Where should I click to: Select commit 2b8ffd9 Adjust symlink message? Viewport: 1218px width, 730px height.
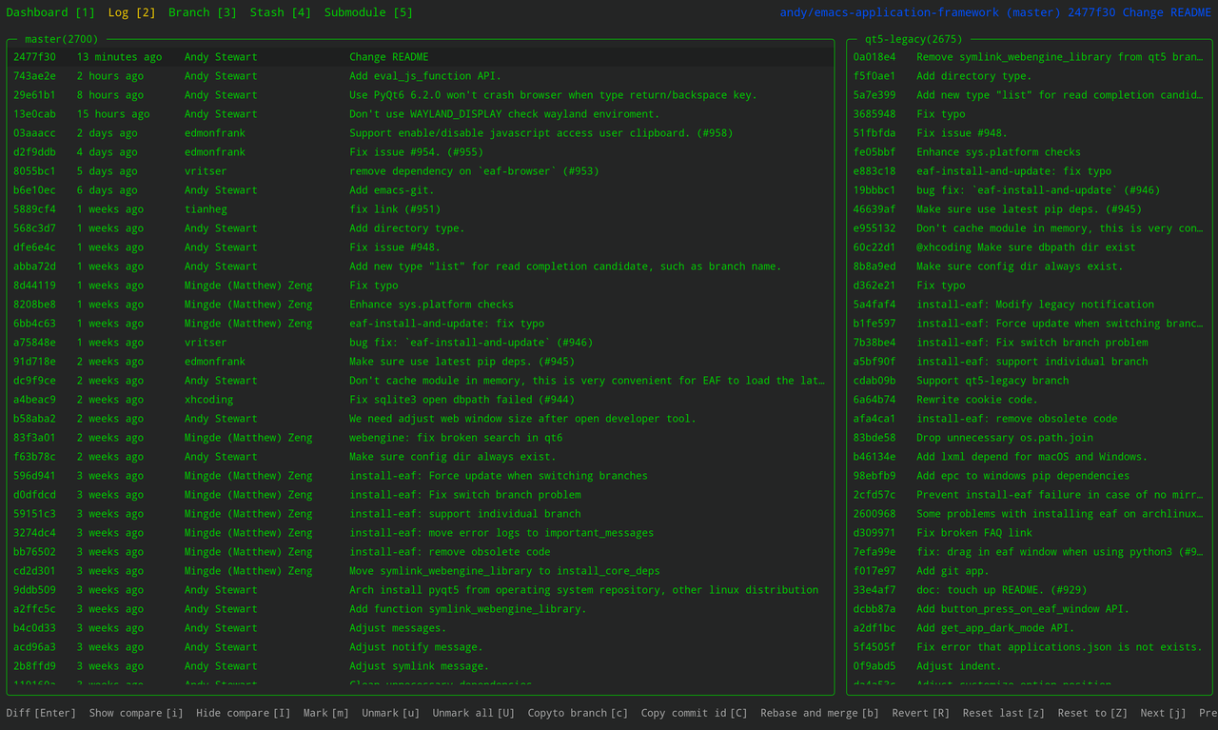(x=421, y=666)
